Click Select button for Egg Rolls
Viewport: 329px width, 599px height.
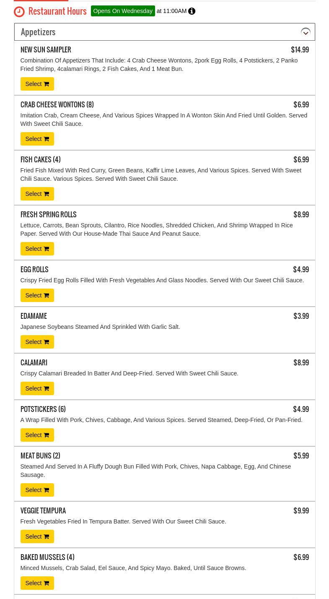(x=37, y=295)
